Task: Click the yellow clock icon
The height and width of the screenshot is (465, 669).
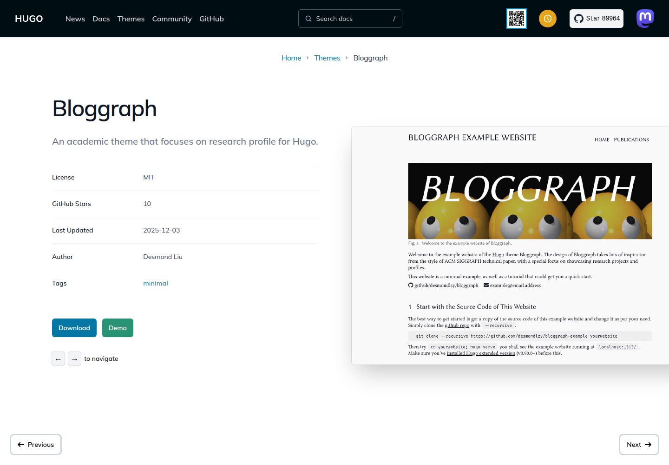Action: pos(548,19)
